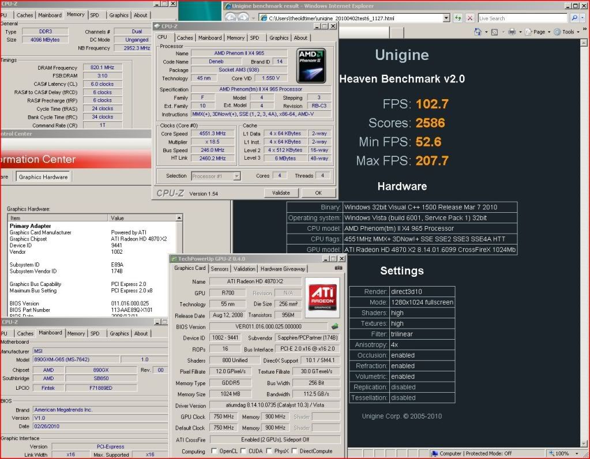Click the red stop loading icon
The height and width of the screenshot is (459, 590).
coord(470,18)
